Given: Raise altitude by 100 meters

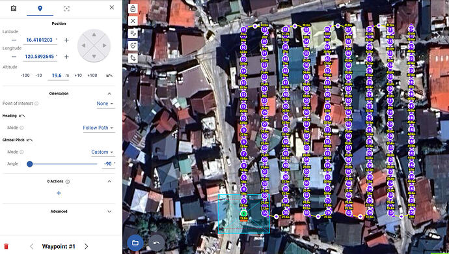Looking at the screenshot, I should 92,76.
